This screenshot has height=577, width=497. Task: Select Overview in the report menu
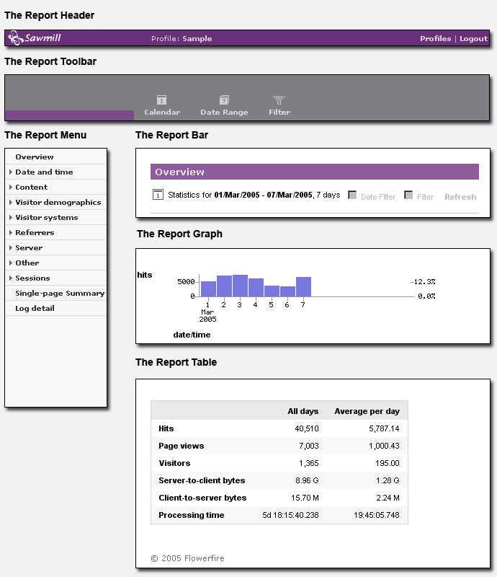click(35, 157)
